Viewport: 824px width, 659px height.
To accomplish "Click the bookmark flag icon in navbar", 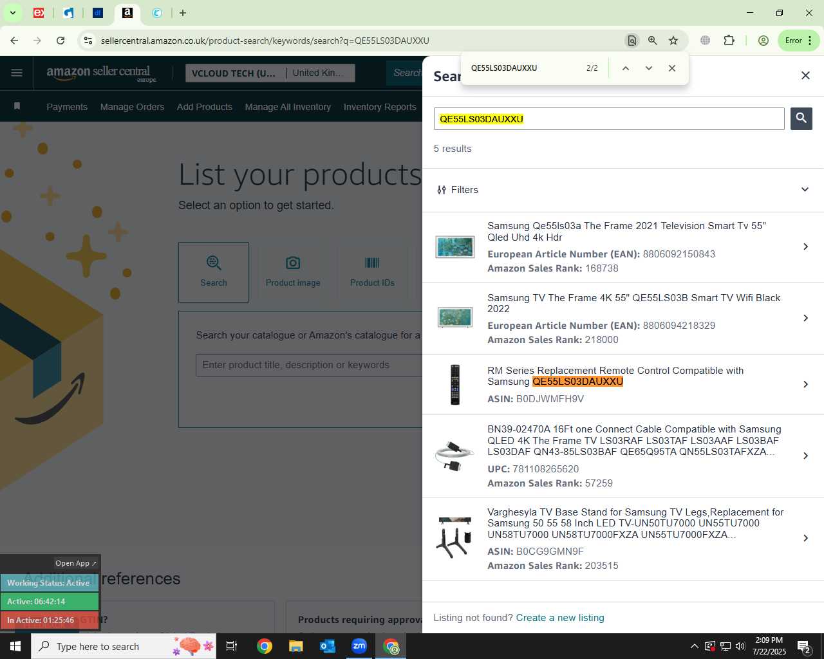I will click(x=17, y=106).
